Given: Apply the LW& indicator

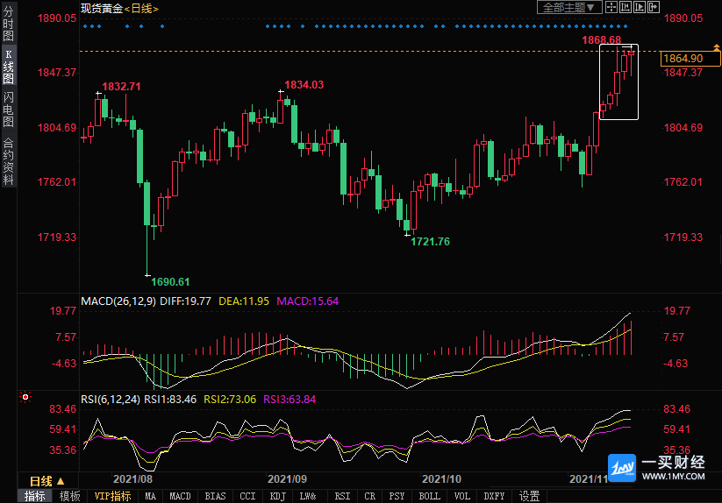Looking at the screenshot, I should pyautogui.click(x=308, y=496).
